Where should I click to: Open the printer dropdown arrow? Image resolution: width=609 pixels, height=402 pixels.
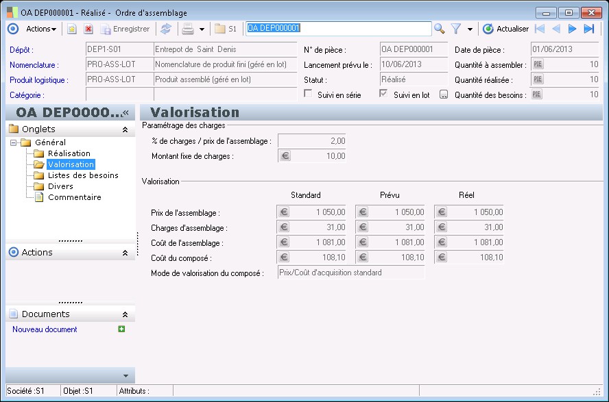click(x=202, y=29)
